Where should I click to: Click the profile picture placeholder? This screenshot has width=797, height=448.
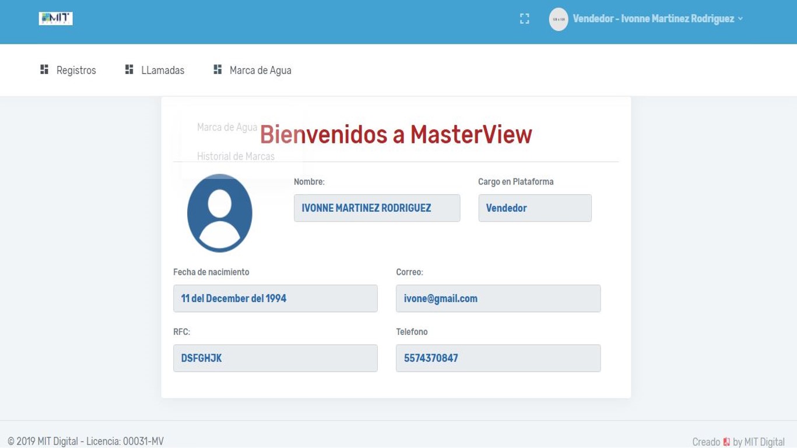pyautogui.click(x=220, y=213)
